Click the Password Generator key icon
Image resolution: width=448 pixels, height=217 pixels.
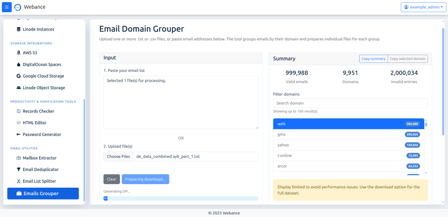click(x=18, y=134)
